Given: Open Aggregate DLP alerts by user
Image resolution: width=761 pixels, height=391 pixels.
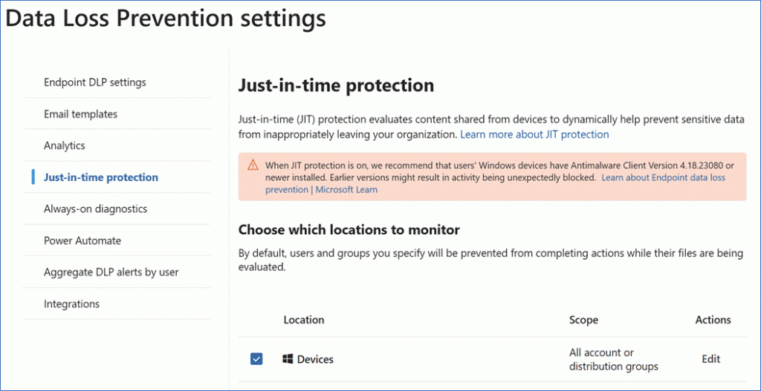Looking at the screenshot, I should tap(111, 272).
